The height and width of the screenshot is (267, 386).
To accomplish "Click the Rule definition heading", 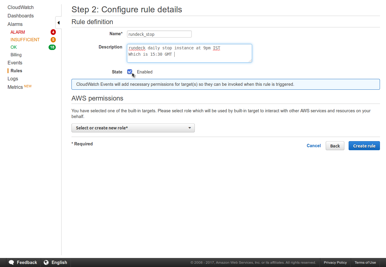I will (x=92, y=22).
